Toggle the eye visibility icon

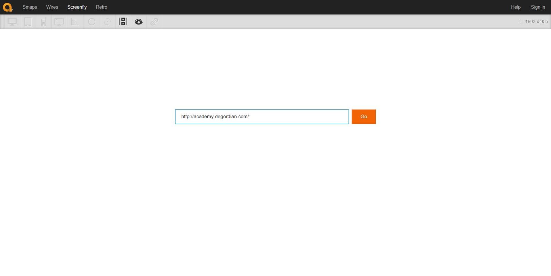(x=139, y=22)
